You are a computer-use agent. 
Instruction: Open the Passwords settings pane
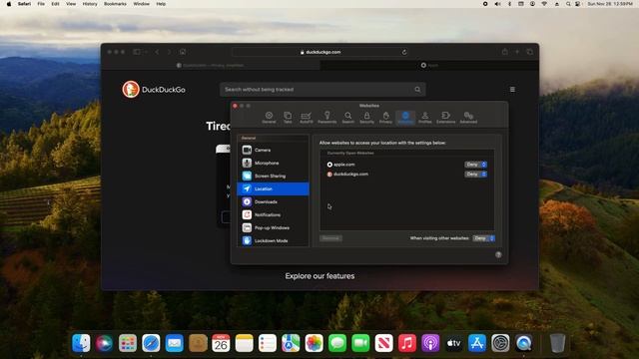pos(326,118)
